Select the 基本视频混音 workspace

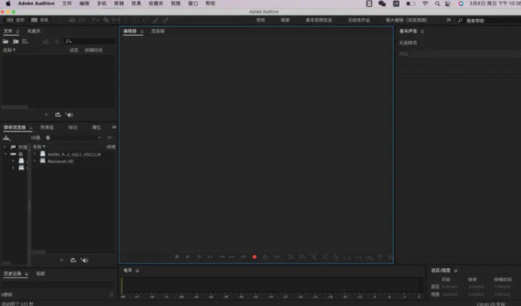318,21
